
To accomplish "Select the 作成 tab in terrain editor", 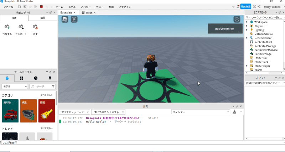I will point(14,18).
